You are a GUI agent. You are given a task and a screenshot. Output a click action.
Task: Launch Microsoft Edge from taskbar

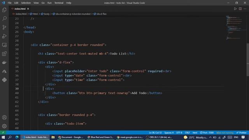point(17,137)
